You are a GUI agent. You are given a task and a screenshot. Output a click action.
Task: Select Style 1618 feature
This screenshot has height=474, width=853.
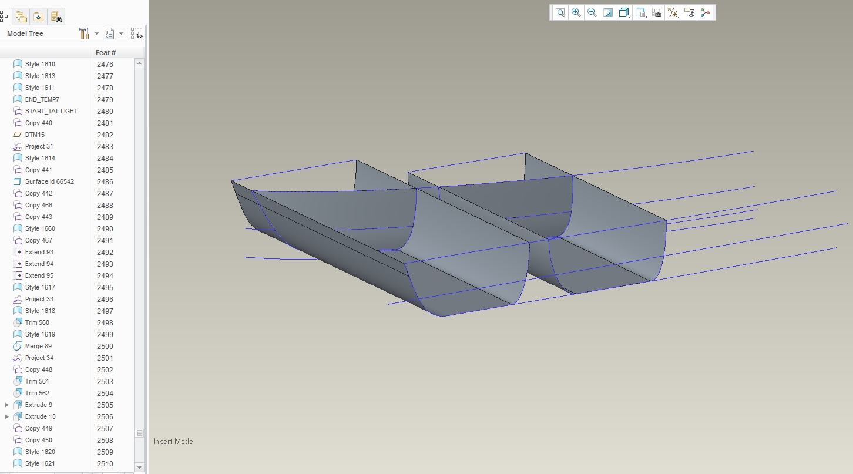tap(40, 311)
